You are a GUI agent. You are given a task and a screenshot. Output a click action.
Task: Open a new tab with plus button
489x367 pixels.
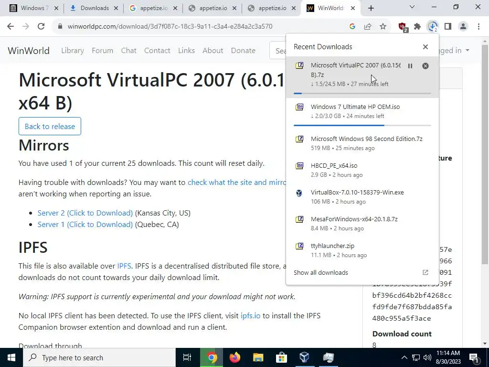pos(371,8)
